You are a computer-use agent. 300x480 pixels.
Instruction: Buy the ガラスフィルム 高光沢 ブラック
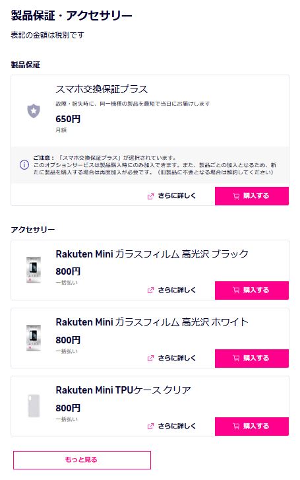252,291
